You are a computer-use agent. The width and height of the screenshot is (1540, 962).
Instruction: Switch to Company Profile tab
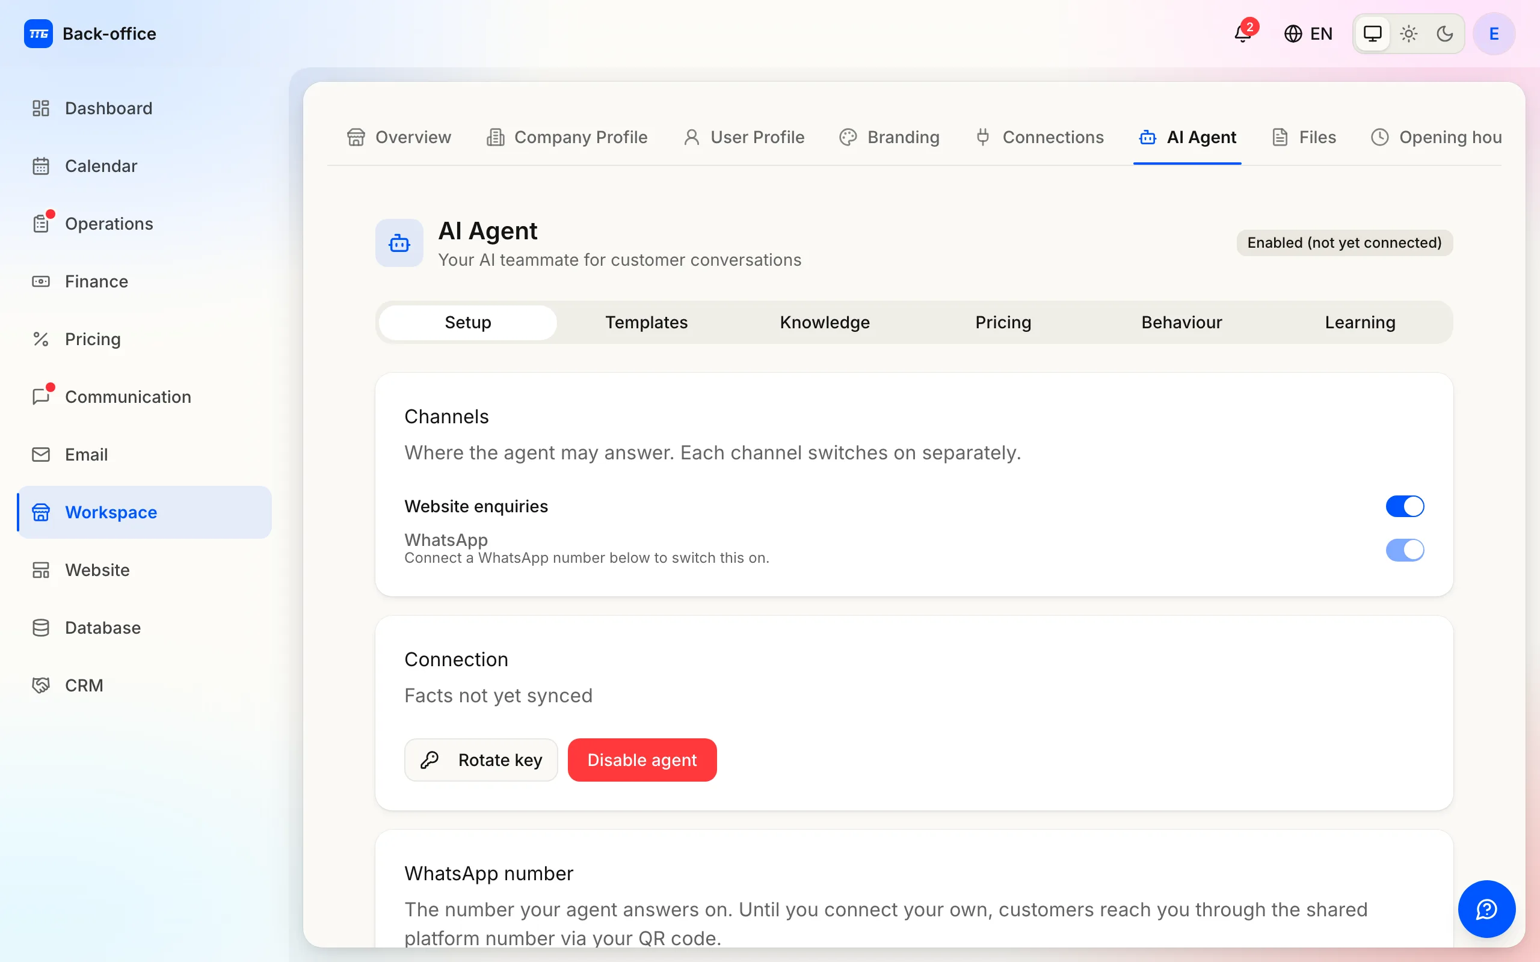(x=567, y=138)
